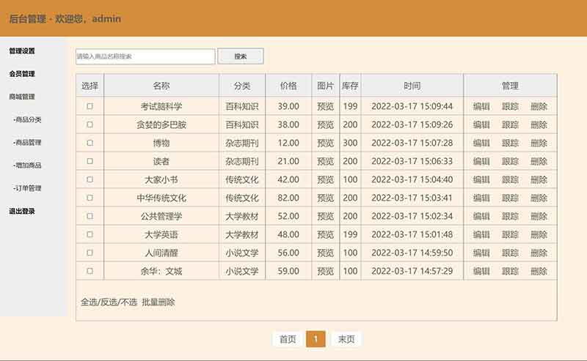Viewport: 587px width, 361px height.
Task: Preview image of 大家小书 via 预览
Action: [x=325, y=179]
